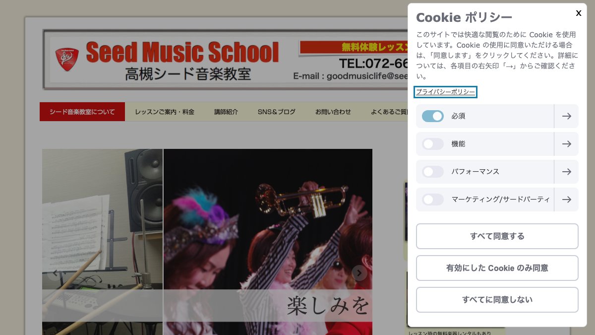This screenshot has width=595, height=335.
Task: Enable the 機能 cookie switch
Action: (x=433, y=144)
